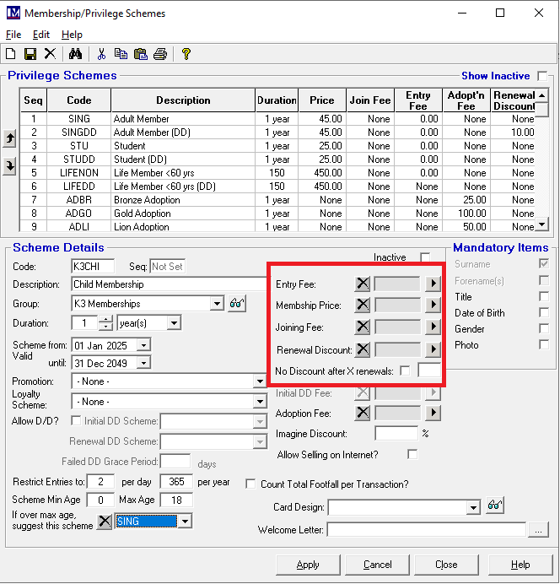The height and width of the screenshot is (584, 560).
Task: Click the yellow Help question mark icon
Action: click(x=186, y=54)
